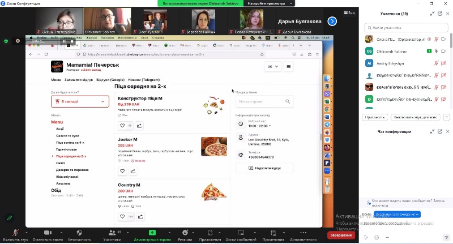Image resolution: width=453 pixels, height=244 pixels.
Task: Click Пригласить invite button
Action: [375, 117]
